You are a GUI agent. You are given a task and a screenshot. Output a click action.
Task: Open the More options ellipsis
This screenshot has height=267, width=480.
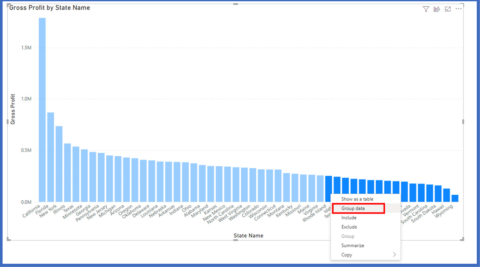click(459, 9)
